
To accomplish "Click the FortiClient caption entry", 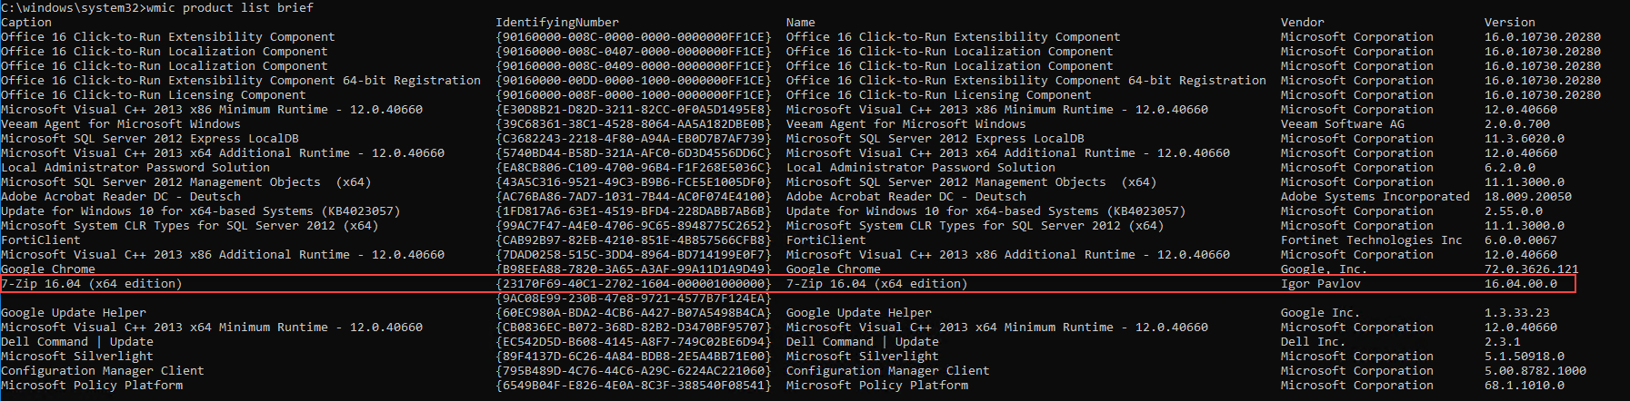I will pos(41,240).
